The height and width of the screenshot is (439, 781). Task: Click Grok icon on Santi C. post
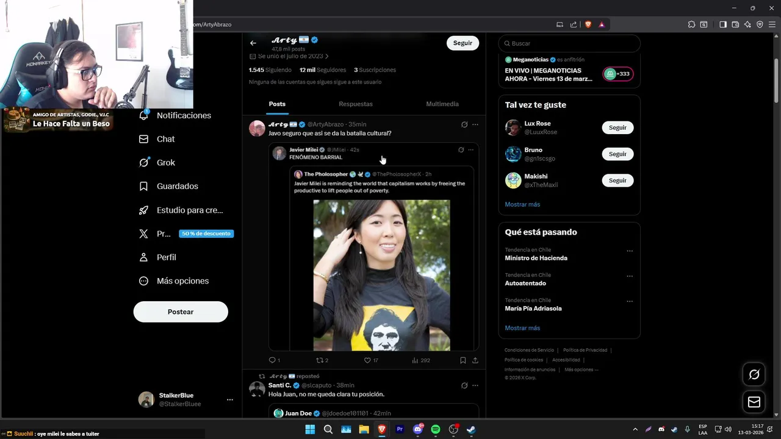464,385
